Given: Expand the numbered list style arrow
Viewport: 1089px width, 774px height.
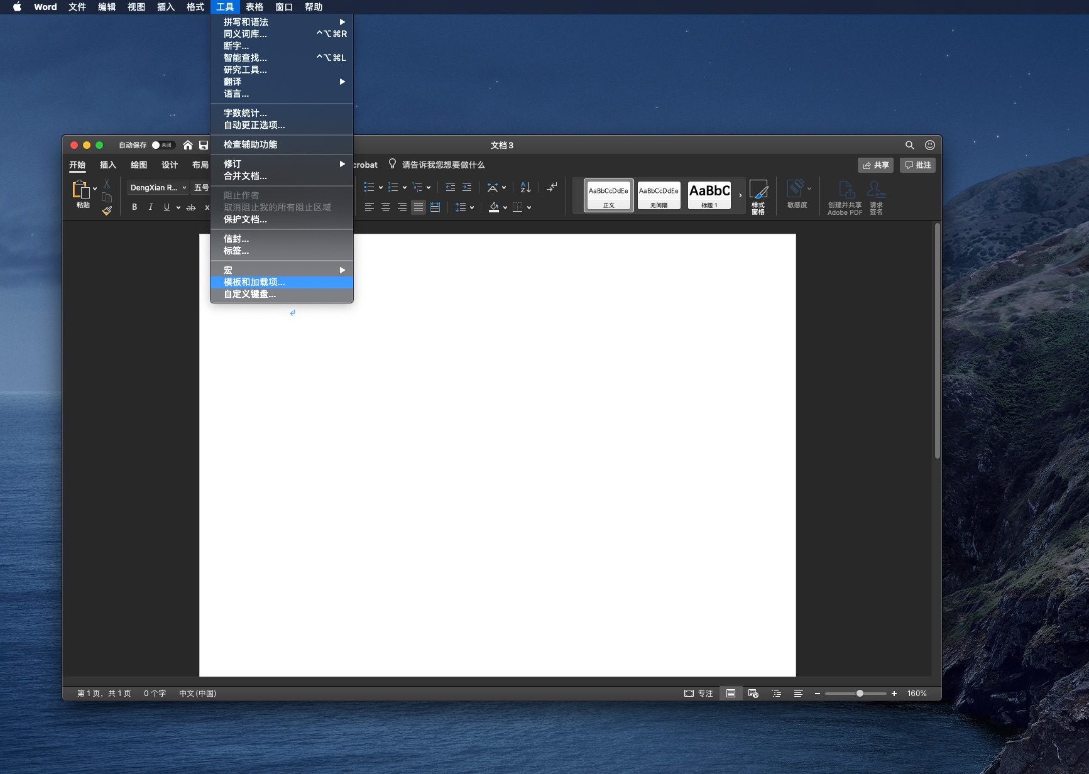Looking at the screenshot, I should point(405,187).
